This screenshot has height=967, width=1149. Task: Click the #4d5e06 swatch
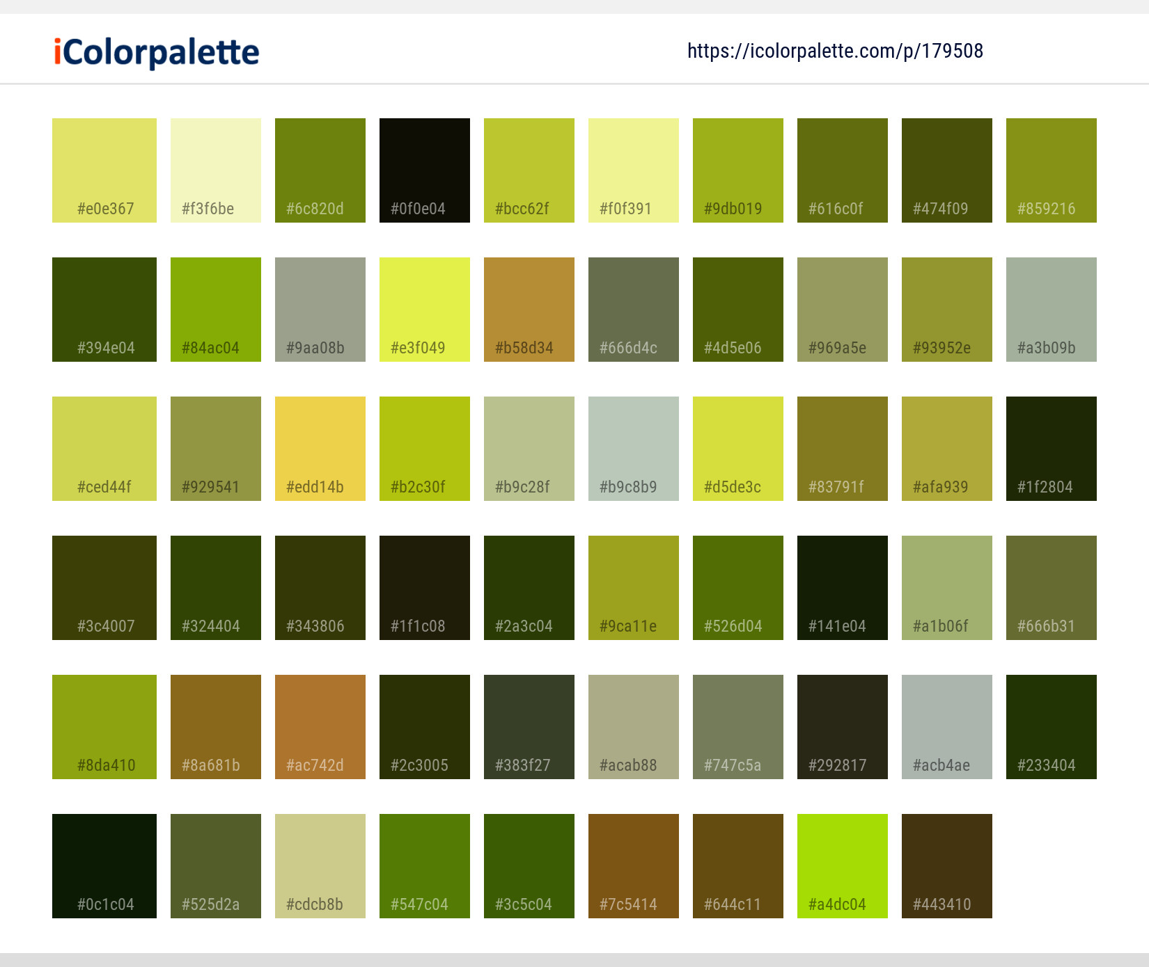(x=738, y=310)
